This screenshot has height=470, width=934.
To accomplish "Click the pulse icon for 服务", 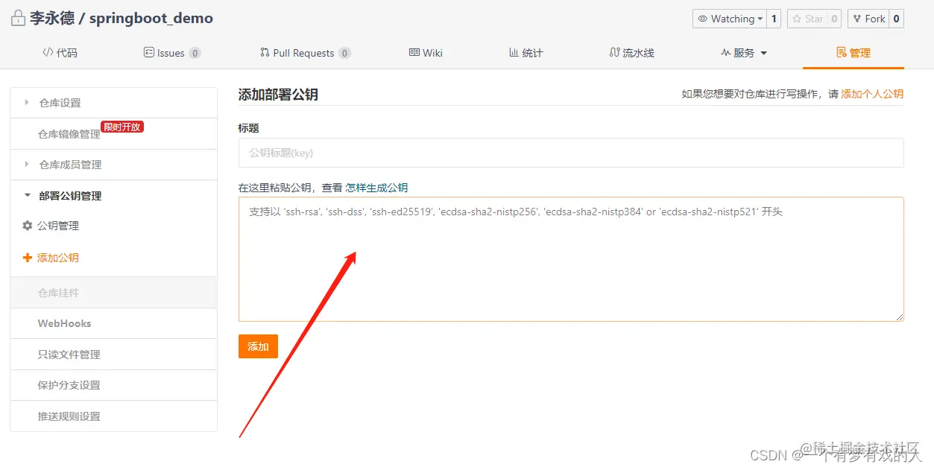I will coord(725,52).
